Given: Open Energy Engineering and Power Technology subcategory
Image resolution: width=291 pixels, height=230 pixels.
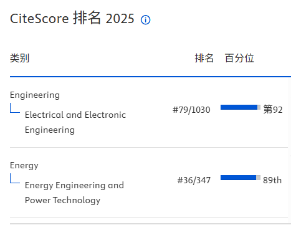Looking at the screenshot, I should pyautogui.click(x=74, y=193).
